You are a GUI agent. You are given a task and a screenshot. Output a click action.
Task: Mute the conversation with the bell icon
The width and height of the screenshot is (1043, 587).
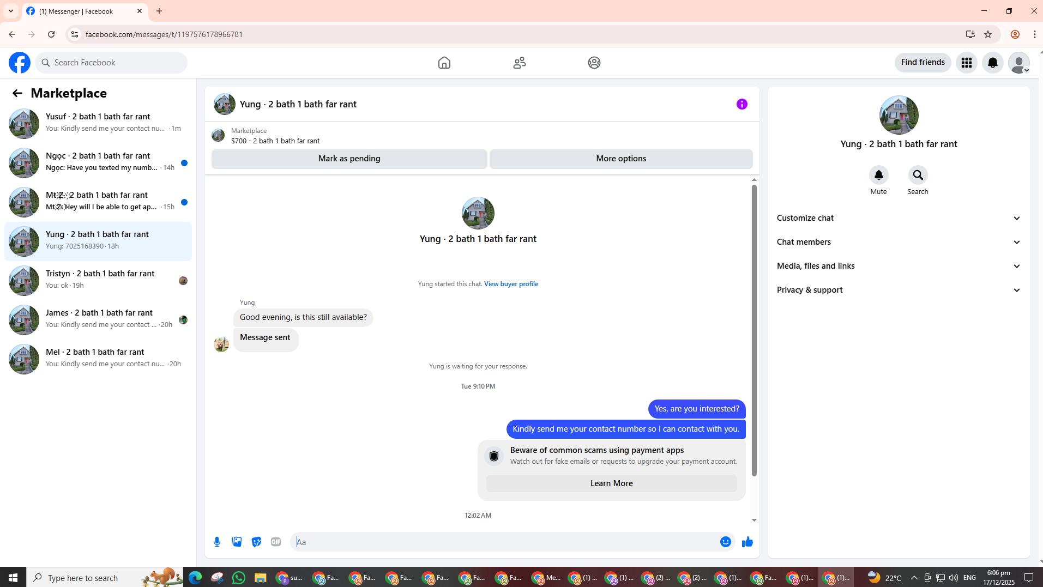pos(879,175)
